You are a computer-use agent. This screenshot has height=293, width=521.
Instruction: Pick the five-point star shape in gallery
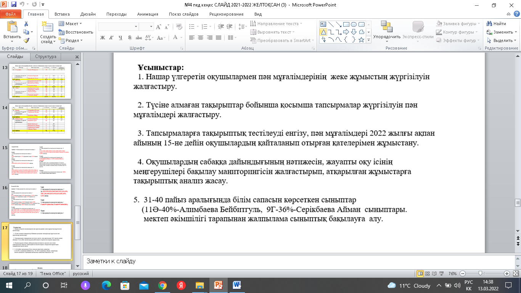click(x=361, y=40)
